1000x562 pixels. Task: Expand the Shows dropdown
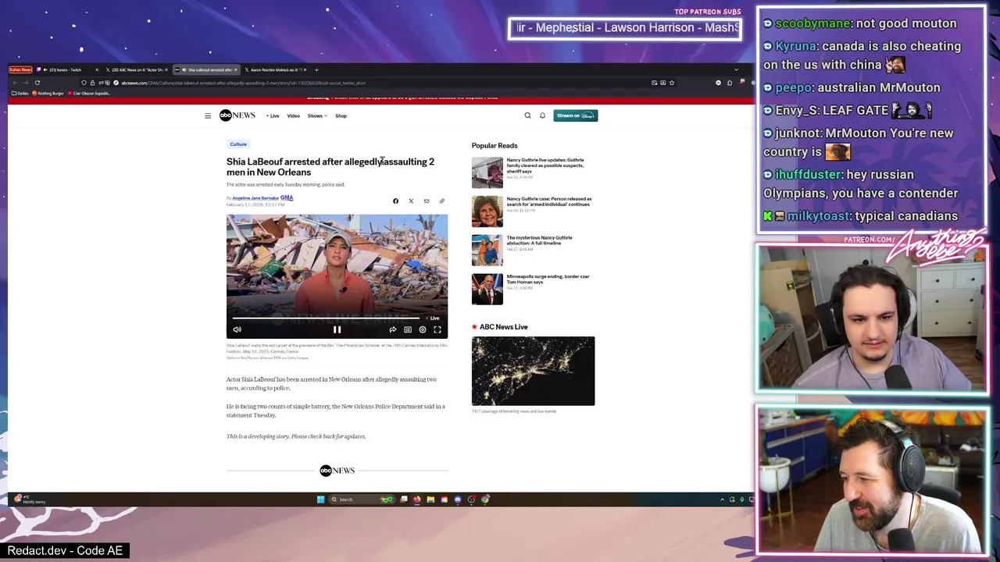(317, 116)
